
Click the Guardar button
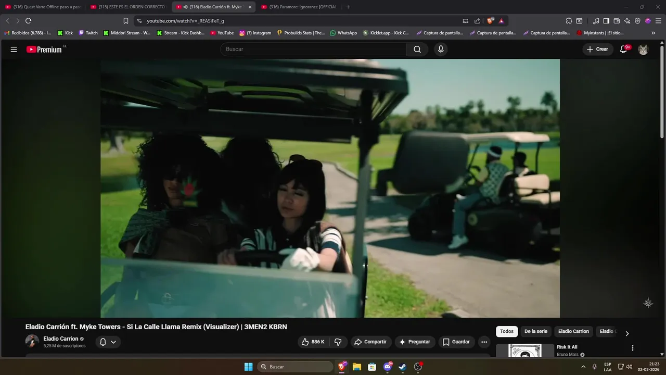click(456, 342)
